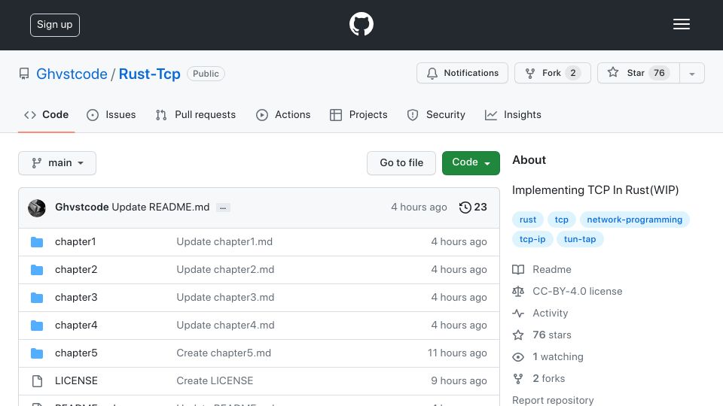Click the 9 hours ago timestamp for LICENSE
The width and height of the screenshot is (723, 406).
point(459,380)
